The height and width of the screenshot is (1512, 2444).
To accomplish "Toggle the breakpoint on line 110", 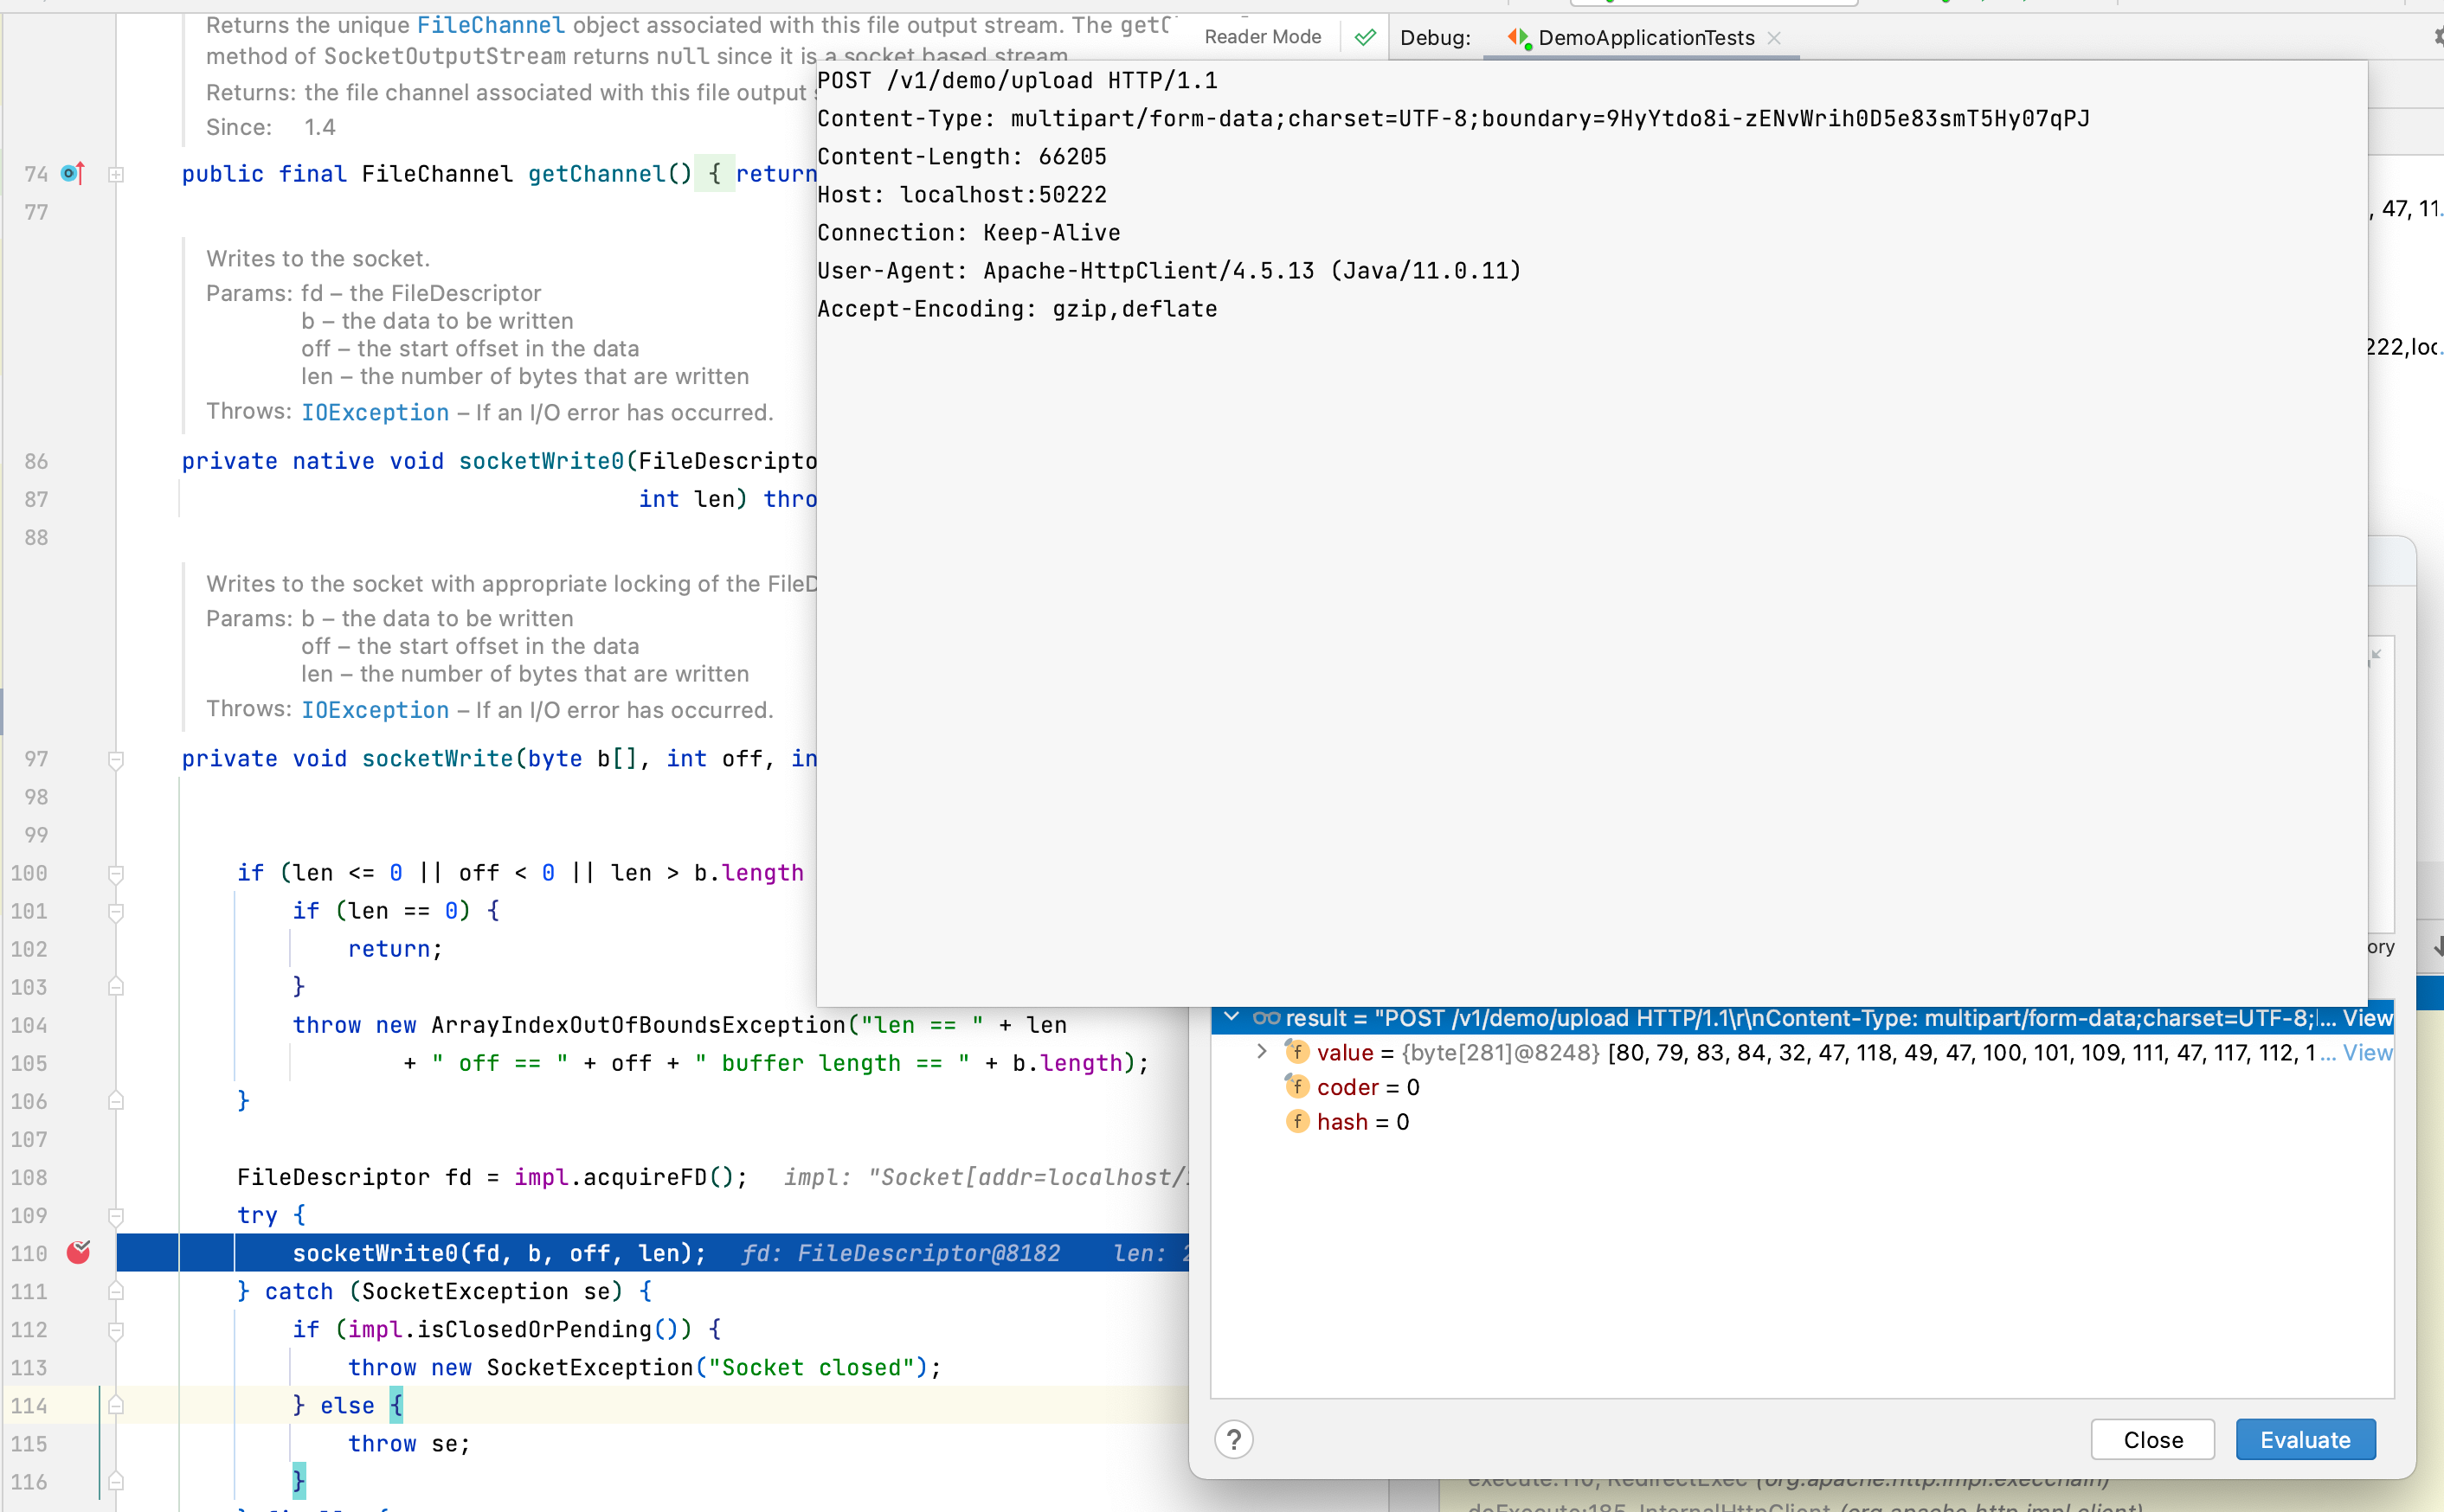I will pyautogui.click(x=78, y=1252).
